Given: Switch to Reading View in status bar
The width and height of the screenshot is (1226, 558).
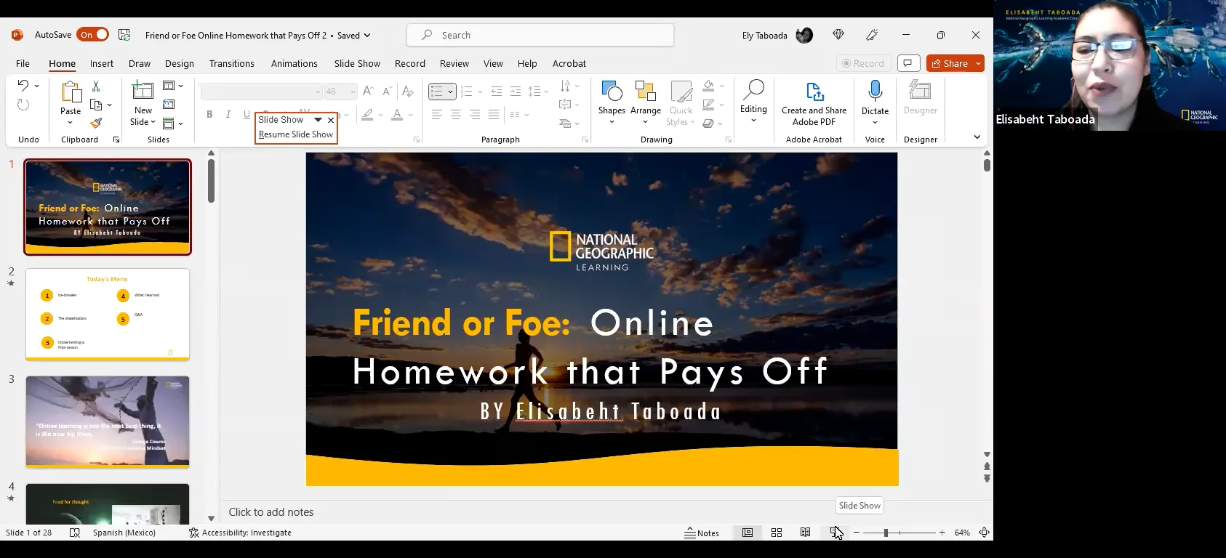Looking at the screenshot, I should coord(806,533).
